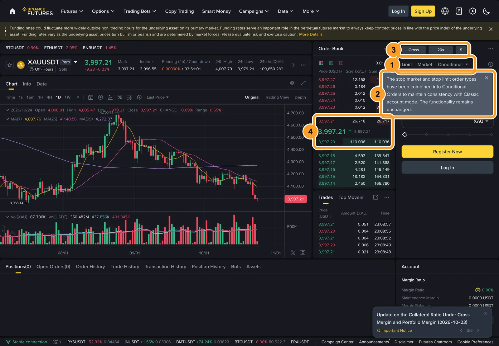Open the three-dot menu next to the Trades tabs
The image size is (499, 346).
point(387,197)
